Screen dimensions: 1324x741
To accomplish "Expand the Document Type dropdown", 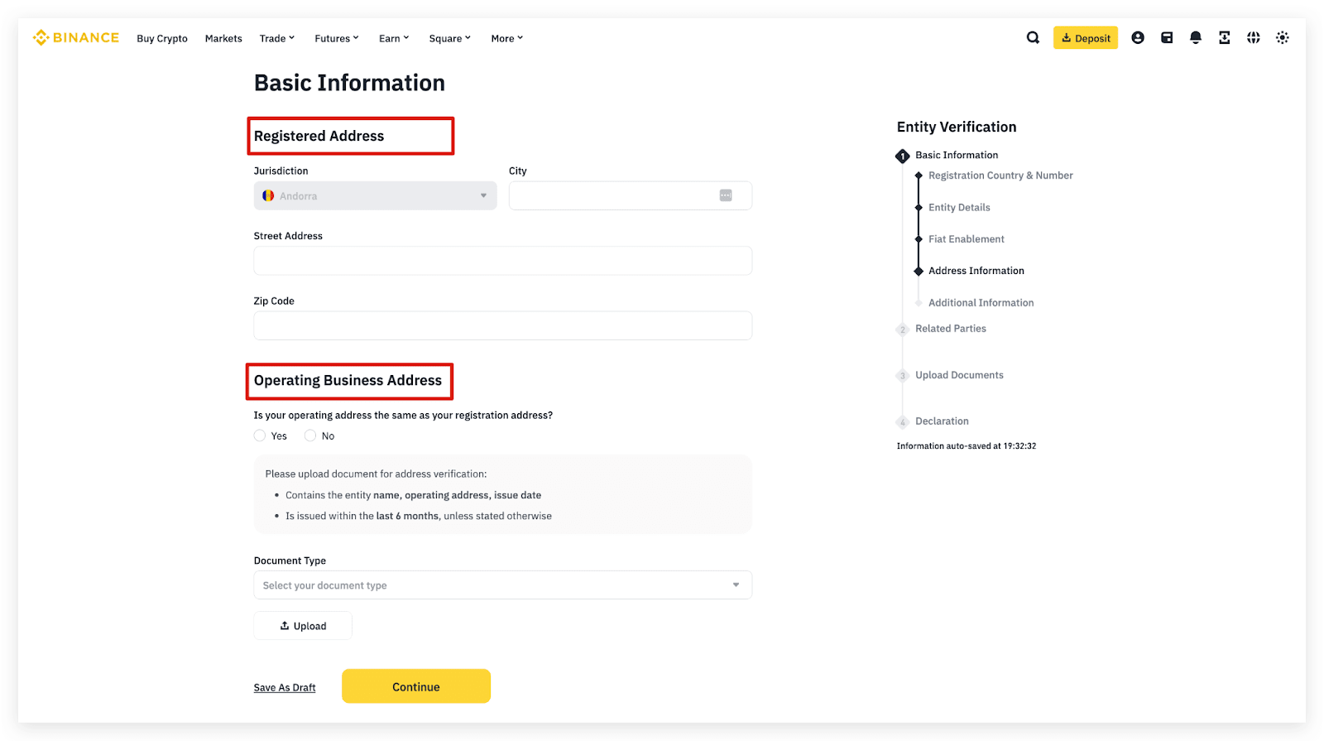I will 502,585.
